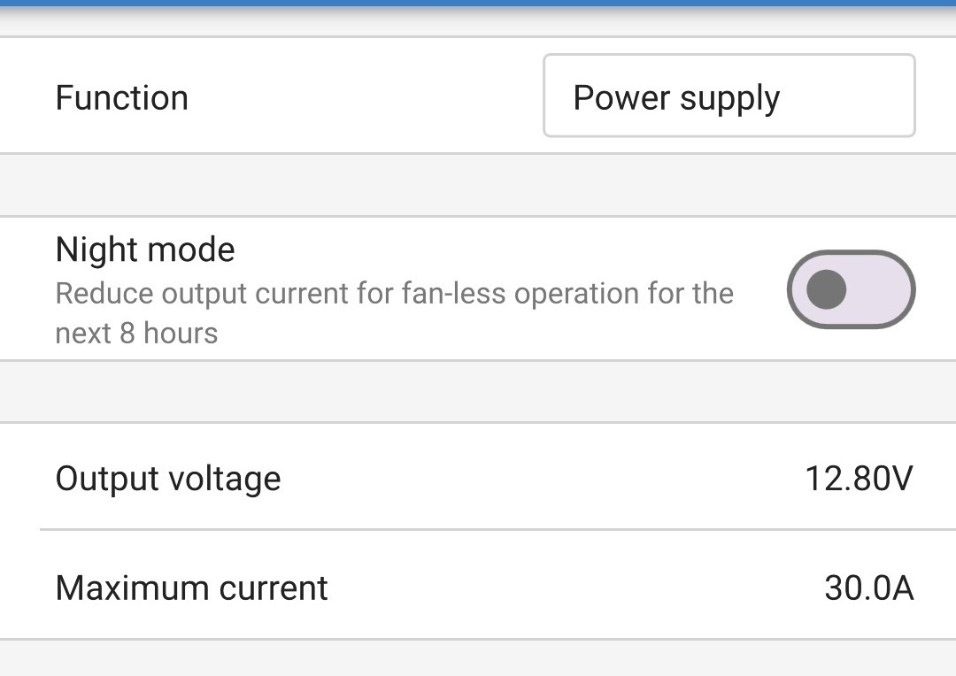Click the Night mode heading text
Screen dimensions: 956x676
coord(144,250)
